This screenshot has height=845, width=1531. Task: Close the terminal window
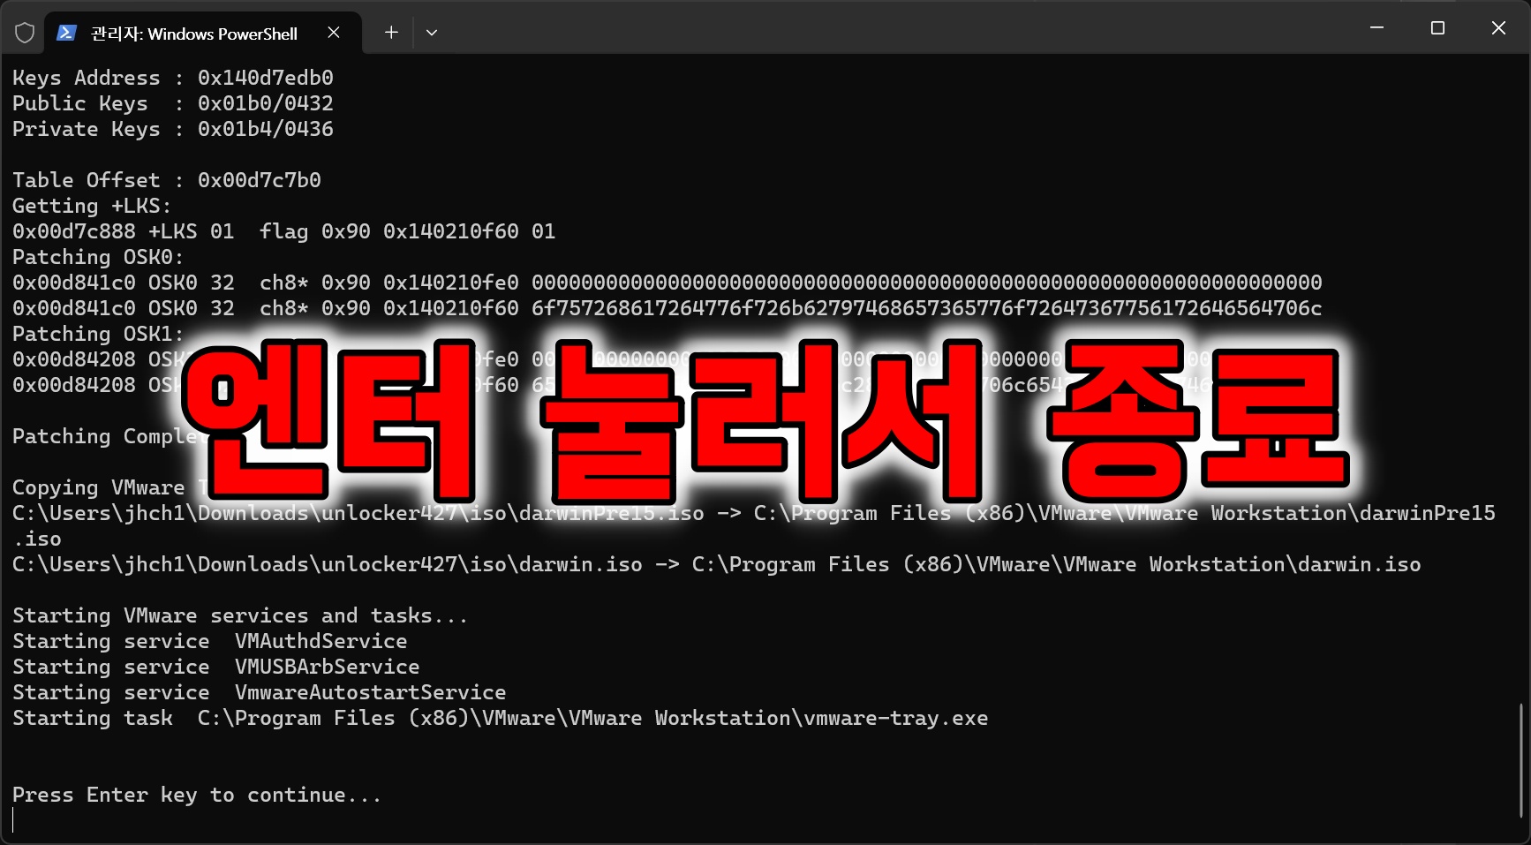click(x=1498, y=28)
